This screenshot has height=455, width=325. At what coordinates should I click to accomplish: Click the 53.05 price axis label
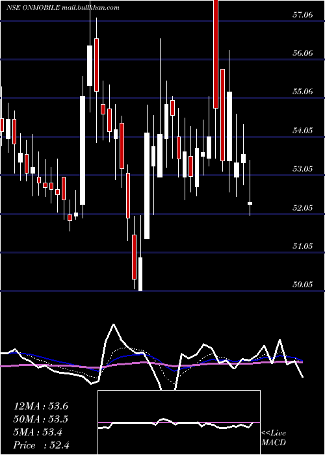pyautogui.click(x=303, y=168)
